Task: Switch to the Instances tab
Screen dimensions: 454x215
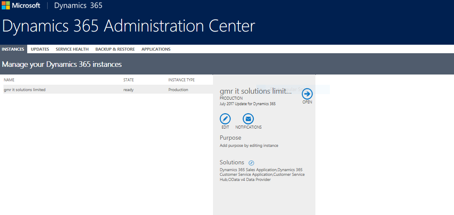Action: (x=13, y=49)
